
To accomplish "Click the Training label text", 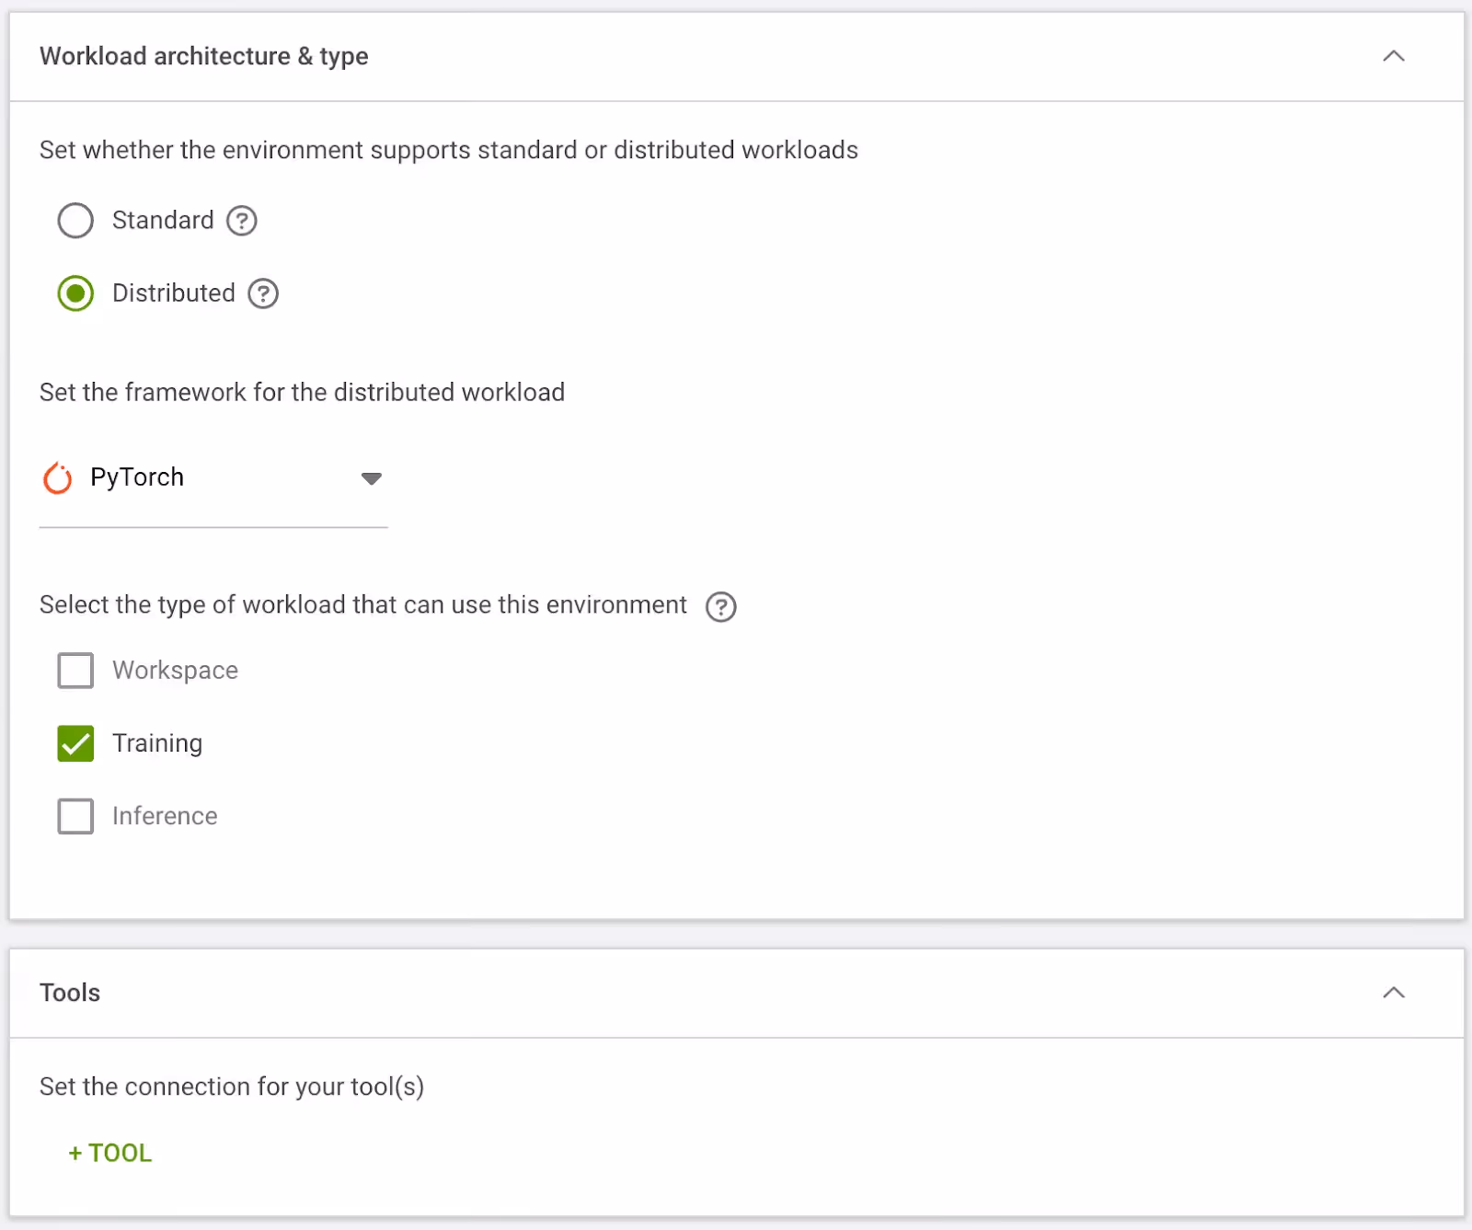I will (x=157, y=743).
